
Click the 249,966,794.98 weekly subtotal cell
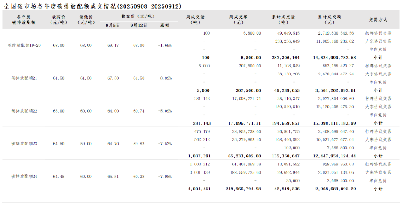(243, 189)
